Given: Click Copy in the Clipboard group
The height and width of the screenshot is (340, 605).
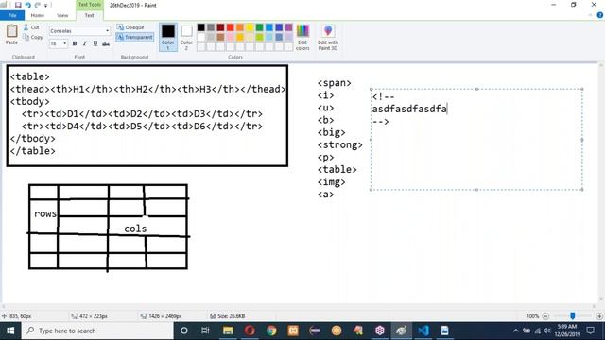Looking at the screenshot, I should click(x=33, y=37).
